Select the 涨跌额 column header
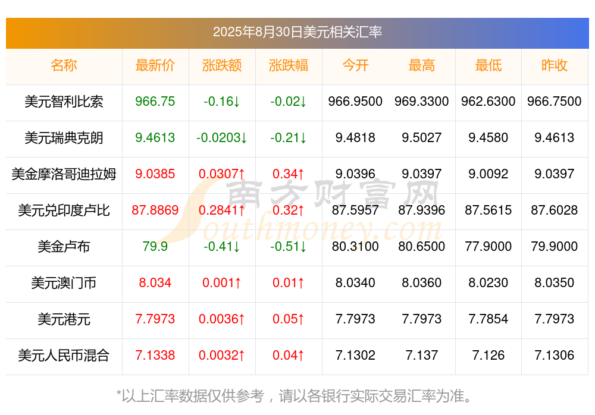The image size is (595, 415). (221, 65)
